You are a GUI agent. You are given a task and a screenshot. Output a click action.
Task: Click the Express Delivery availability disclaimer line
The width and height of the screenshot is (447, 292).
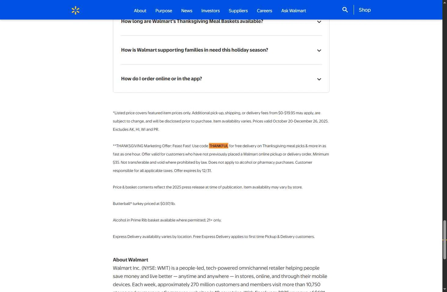214,236
